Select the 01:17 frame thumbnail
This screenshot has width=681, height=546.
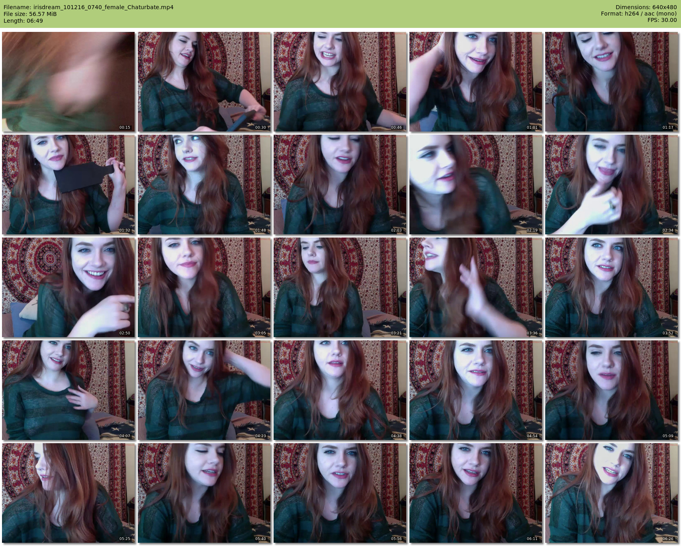click(x=612, y=82)
